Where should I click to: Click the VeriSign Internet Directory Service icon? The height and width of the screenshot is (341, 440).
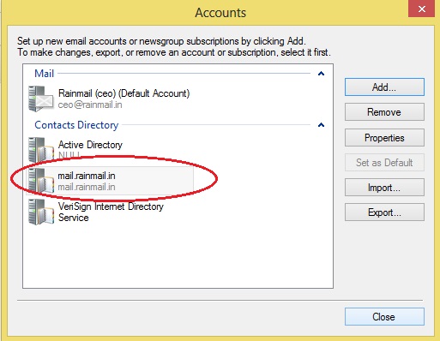pyautogui.click(x=41, y=212)
